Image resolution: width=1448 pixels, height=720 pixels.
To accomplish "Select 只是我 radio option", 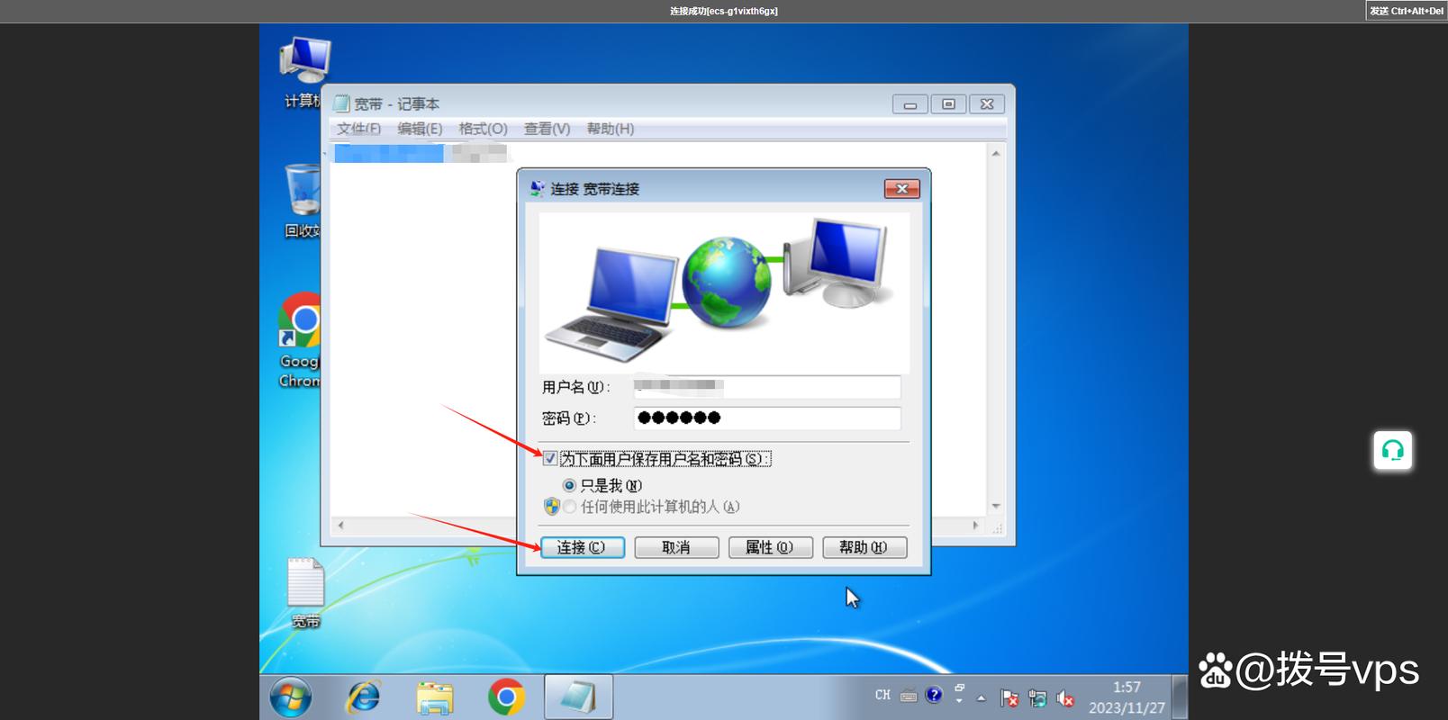I will [x=569, y=485].
